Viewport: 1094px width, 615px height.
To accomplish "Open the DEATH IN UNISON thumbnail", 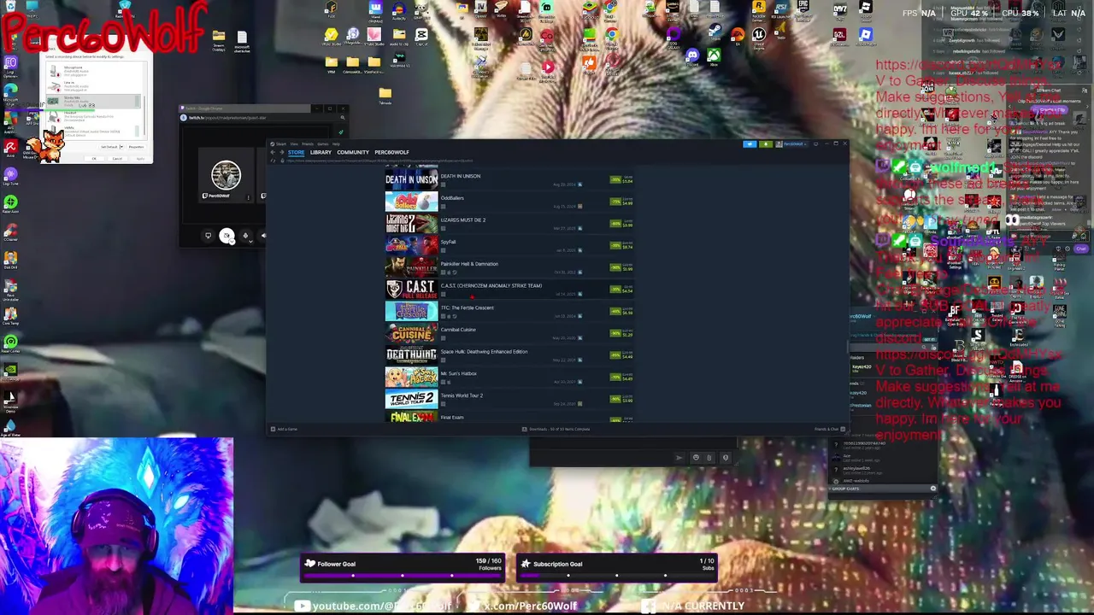I will pos(411,179).
